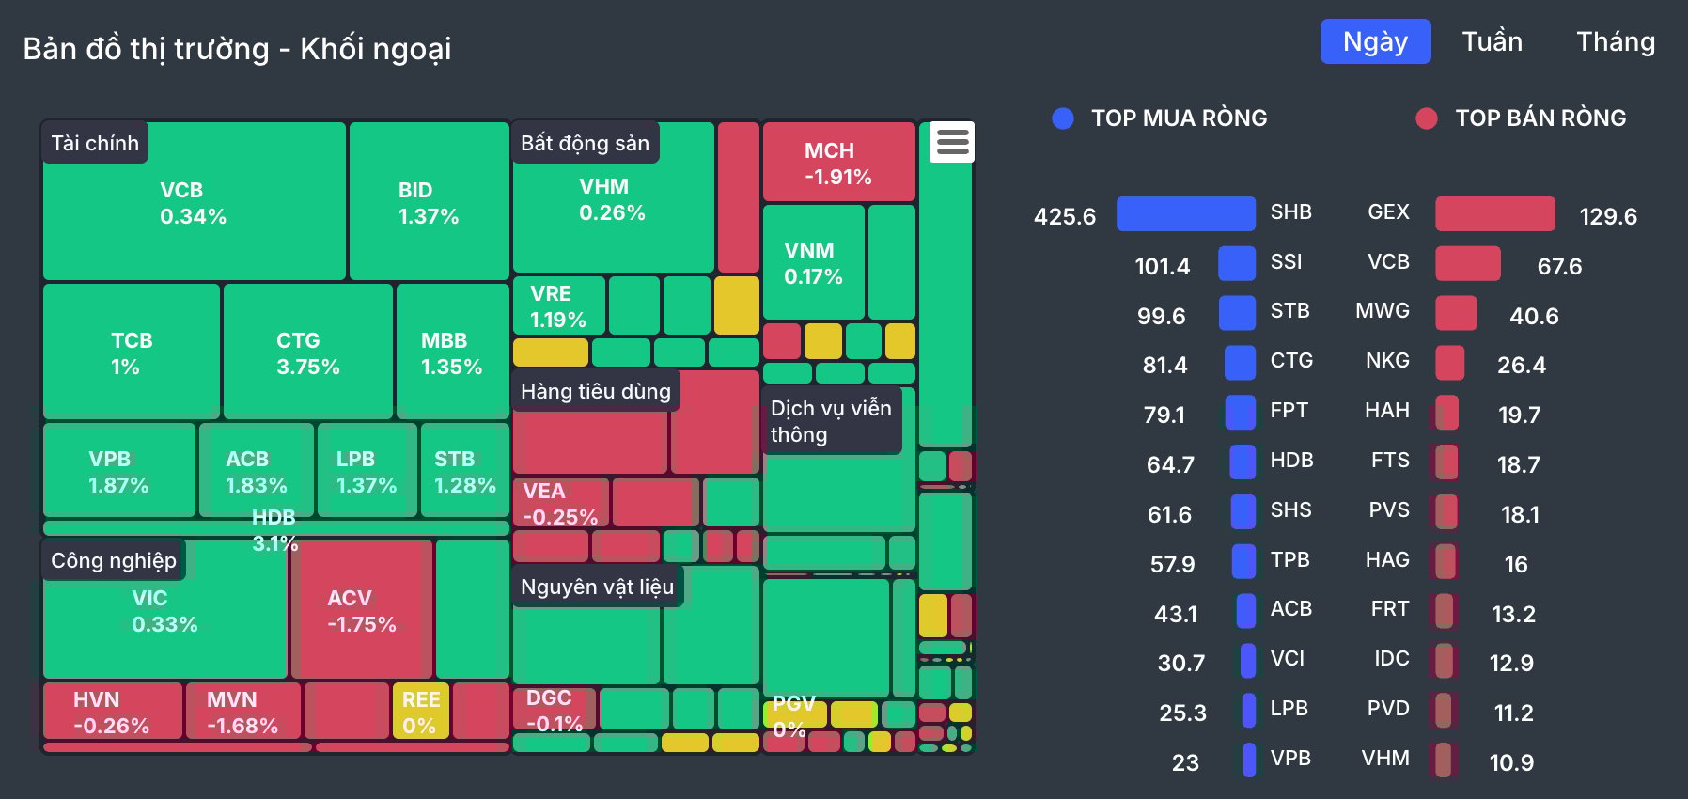Toggle TOP BÁN RÒNG red legend dot

point(1427,118)
